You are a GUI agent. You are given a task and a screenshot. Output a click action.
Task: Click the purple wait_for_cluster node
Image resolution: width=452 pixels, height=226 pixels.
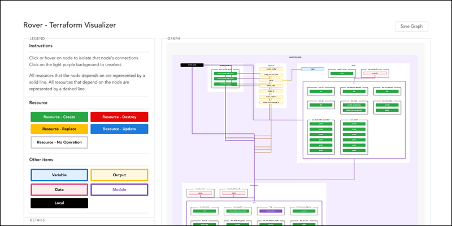coord(271,211)
